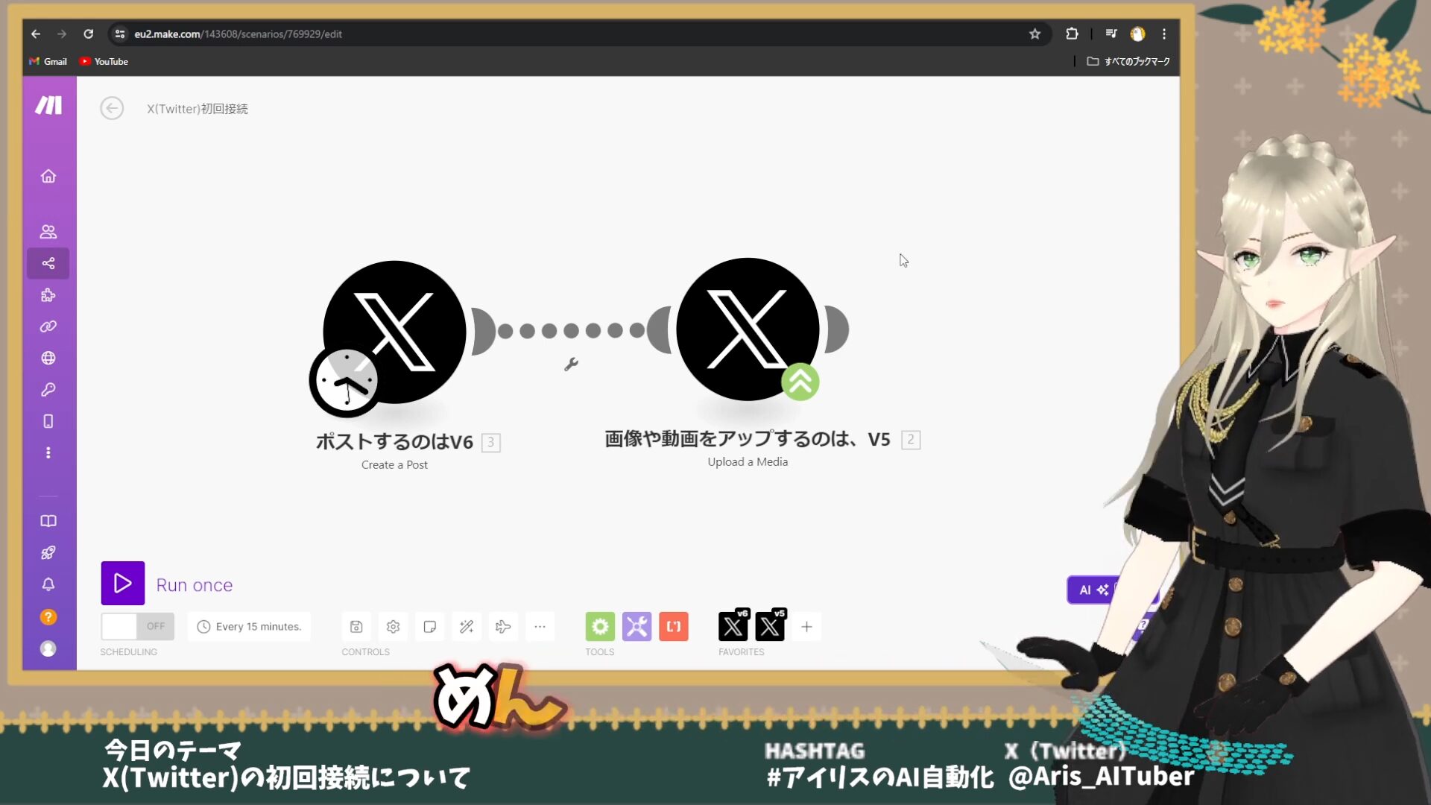This screenshot has height=805, width=1431.
Task: Select X v5 favorite app icon
Action: point(770,627)
